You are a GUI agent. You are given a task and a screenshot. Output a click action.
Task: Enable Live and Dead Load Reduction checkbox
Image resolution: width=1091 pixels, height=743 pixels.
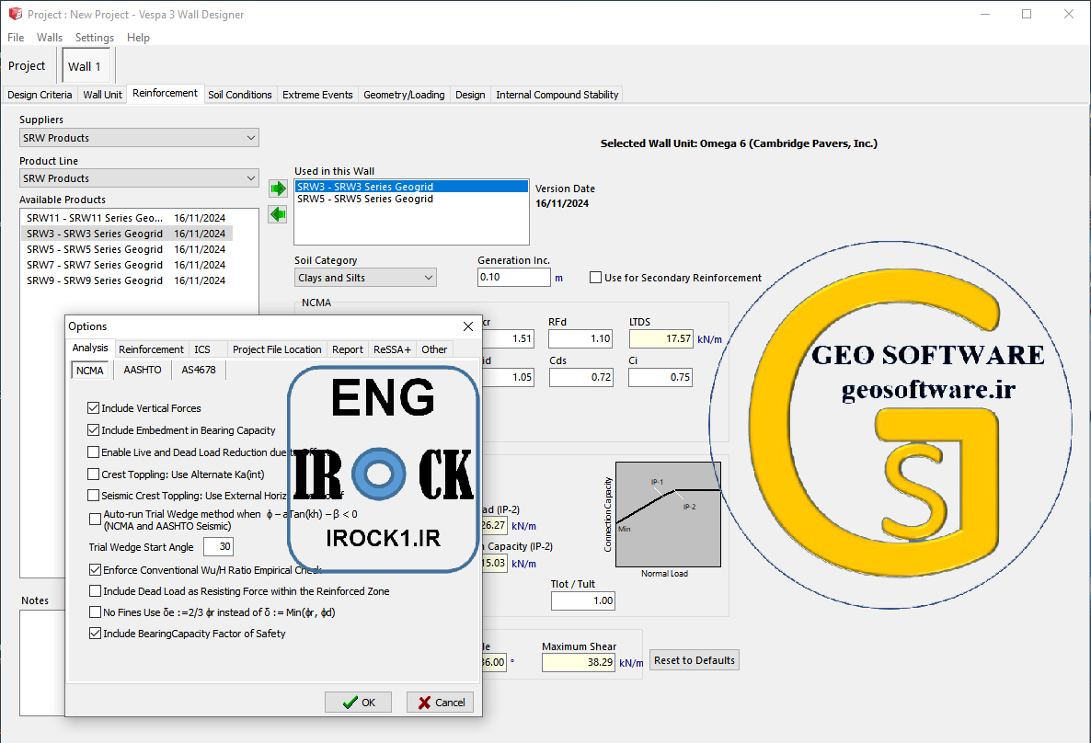93,452
